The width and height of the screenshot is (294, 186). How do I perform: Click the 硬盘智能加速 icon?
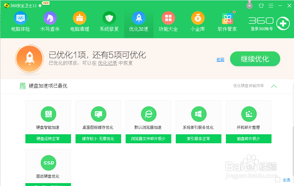pos(49,114)
